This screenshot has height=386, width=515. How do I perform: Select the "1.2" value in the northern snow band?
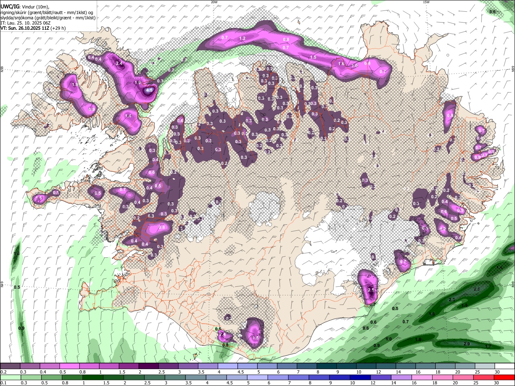tap(242, 39)
